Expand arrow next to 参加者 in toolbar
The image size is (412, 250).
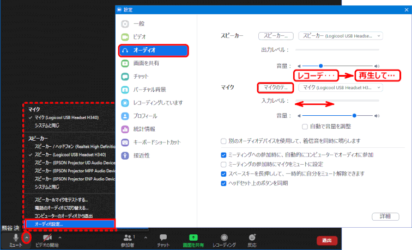146,237
